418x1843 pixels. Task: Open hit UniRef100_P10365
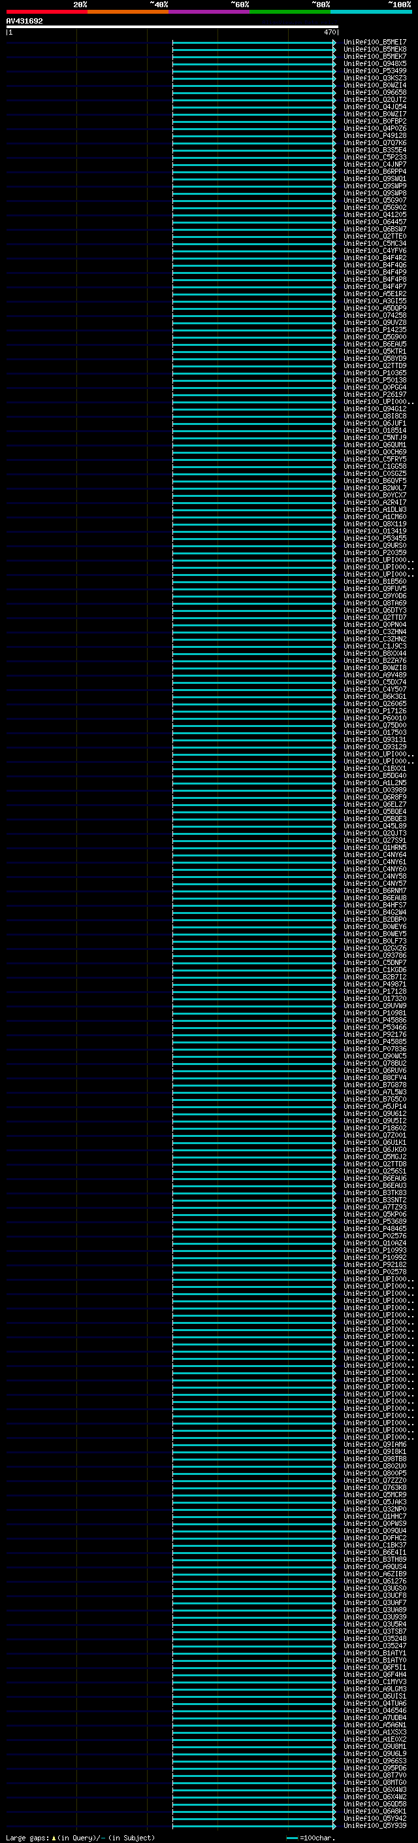(x=374, y=373)
